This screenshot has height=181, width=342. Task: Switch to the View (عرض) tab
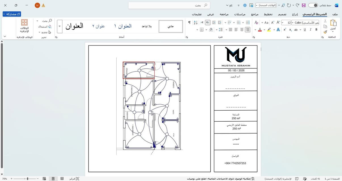coord(210,14)
